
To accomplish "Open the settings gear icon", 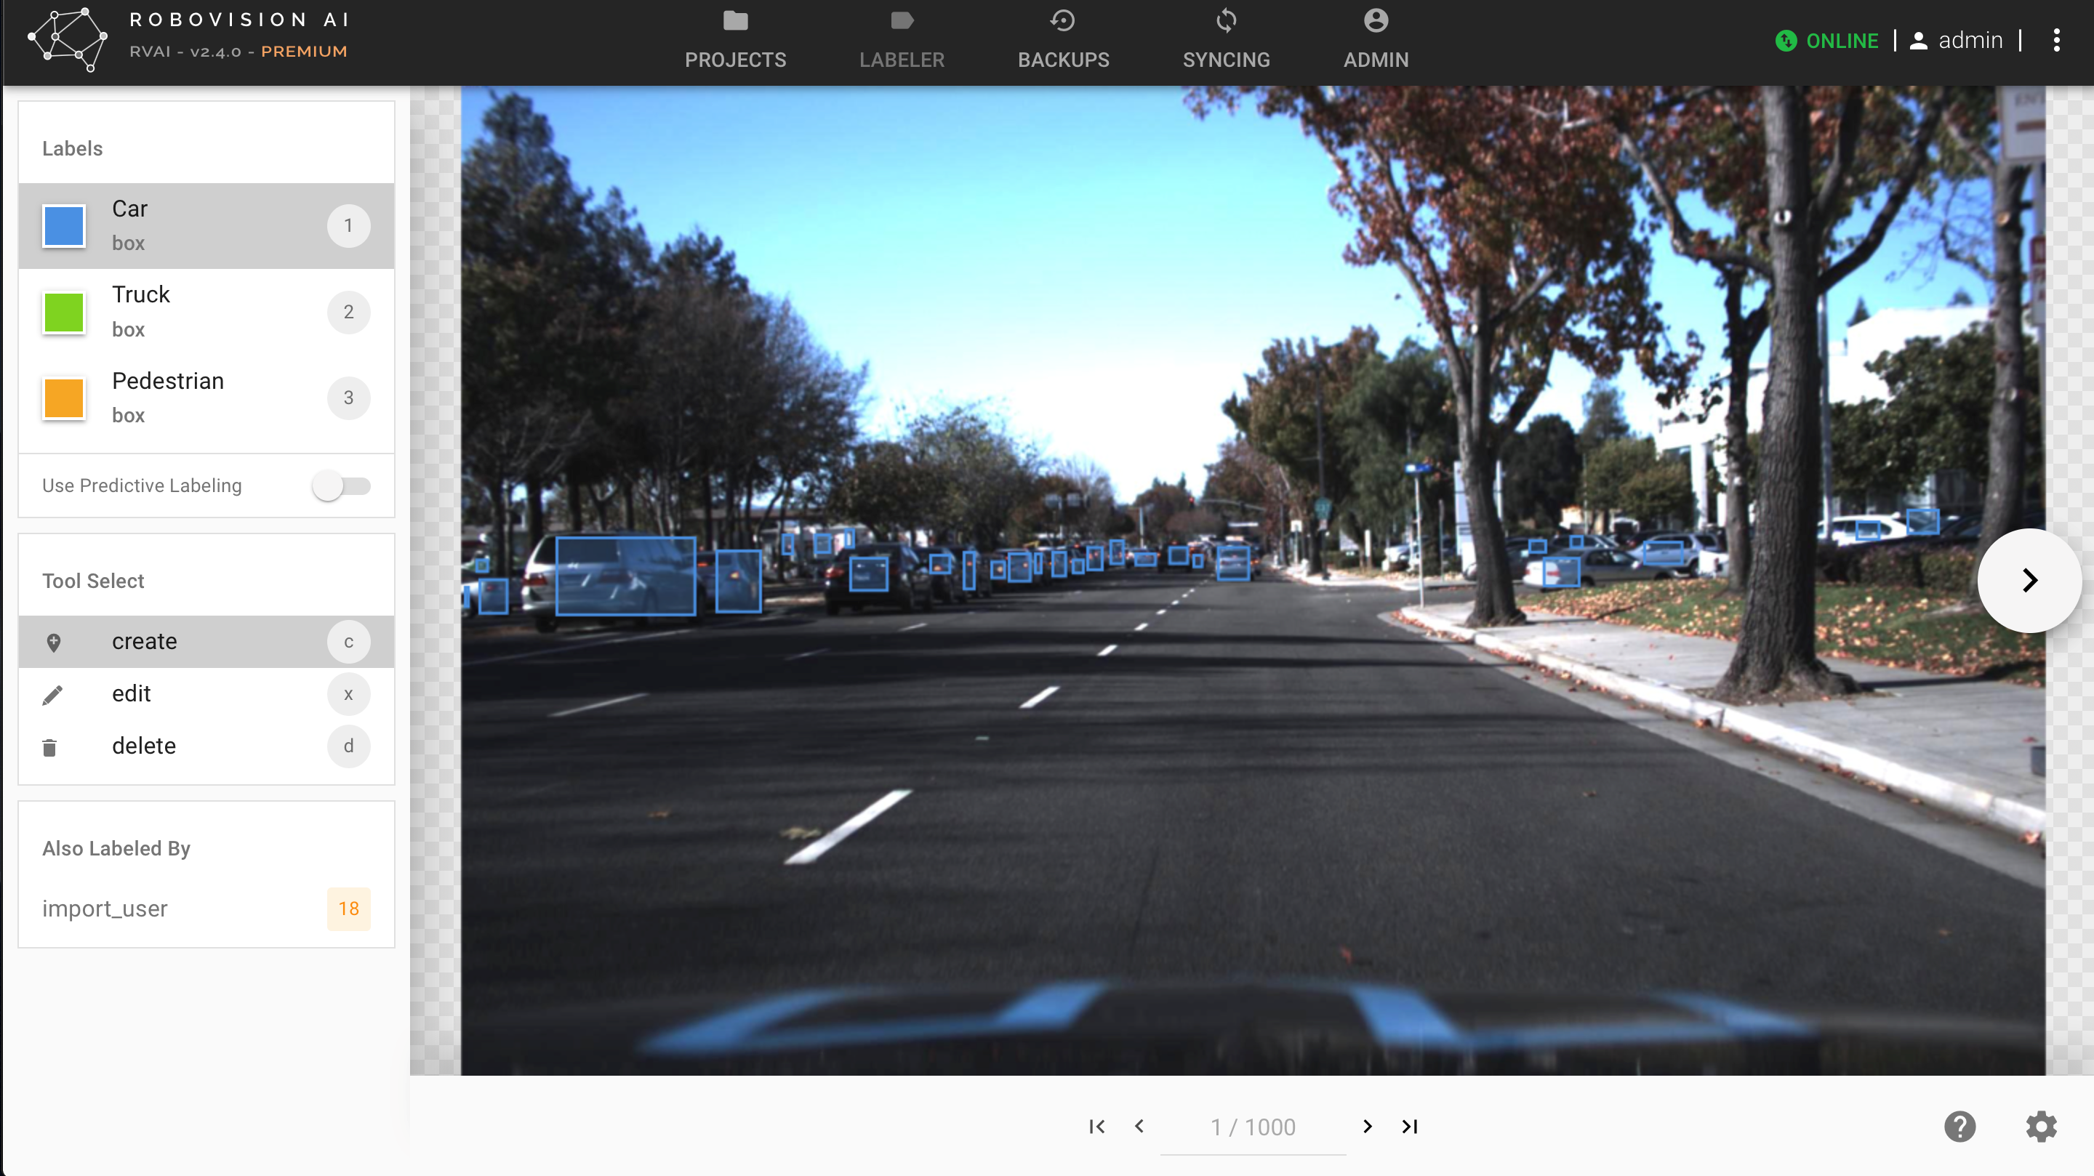I will 2040,1127.
